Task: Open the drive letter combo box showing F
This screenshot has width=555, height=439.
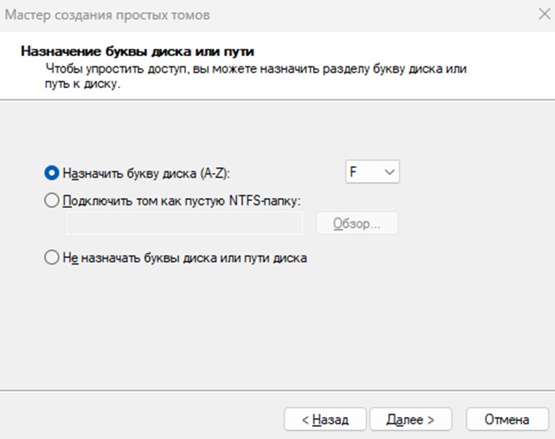Action: click(x=373, y=171)
